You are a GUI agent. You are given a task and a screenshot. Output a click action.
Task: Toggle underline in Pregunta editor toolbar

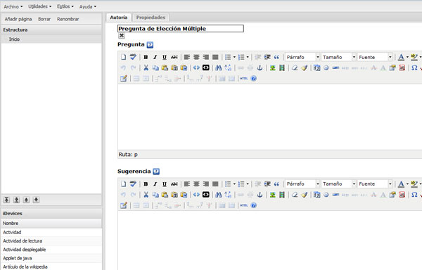coord(165,57)
